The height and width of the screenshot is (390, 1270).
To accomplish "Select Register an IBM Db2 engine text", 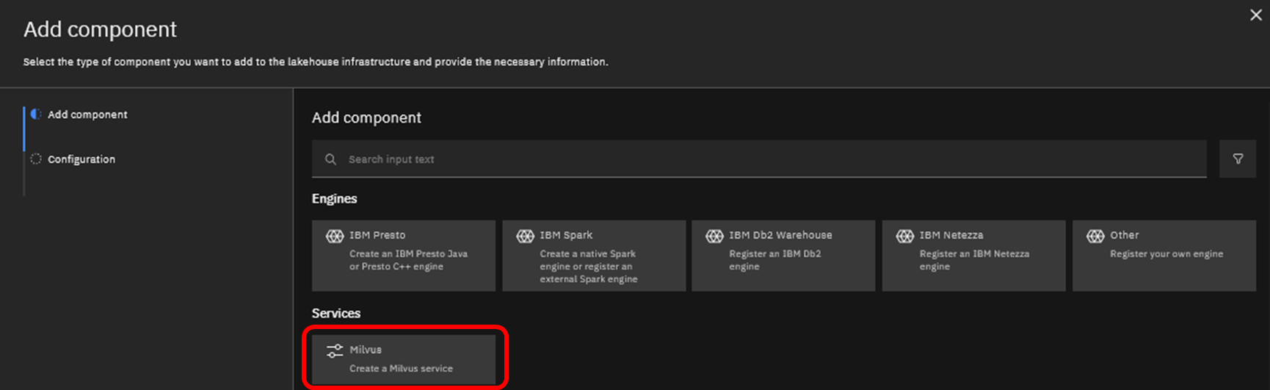I will (774, 260).
